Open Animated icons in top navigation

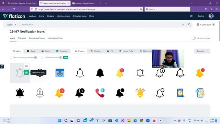pos(79,16)
